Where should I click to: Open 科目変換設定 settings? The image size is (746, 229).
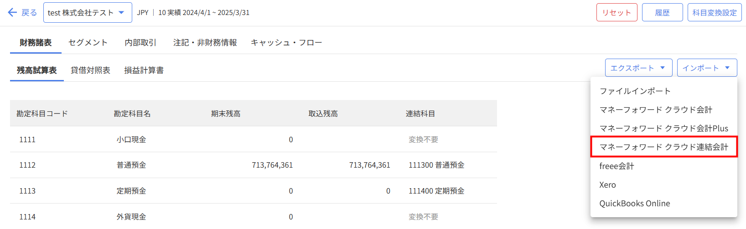click(714, 13)
